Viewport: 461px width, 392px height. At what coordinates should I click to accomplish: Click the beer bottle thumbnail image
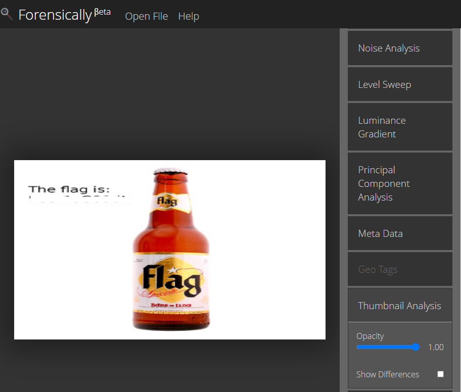(x=170, y=250)
